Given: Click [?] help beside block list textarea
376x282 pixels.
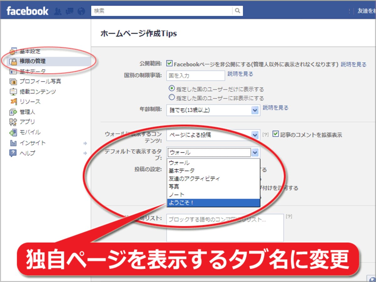Looking at the screenshot, I should 289,216.
